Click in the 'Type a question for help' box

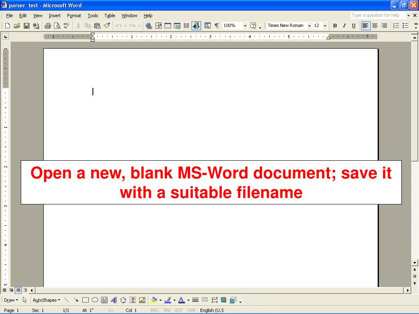(378, 16)
